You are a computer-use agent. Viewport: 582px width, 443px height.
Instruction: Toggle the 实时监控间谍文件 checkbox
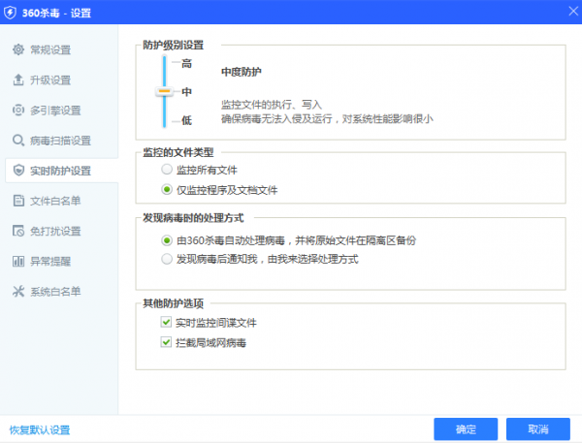(x=168, y=322)
